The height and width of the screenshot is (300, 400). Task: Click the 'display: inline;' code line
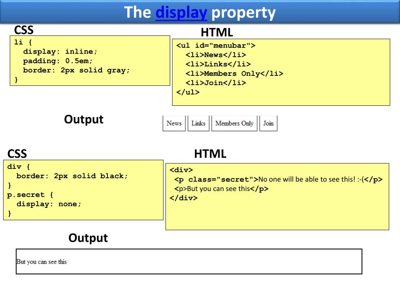click(60, 52)
